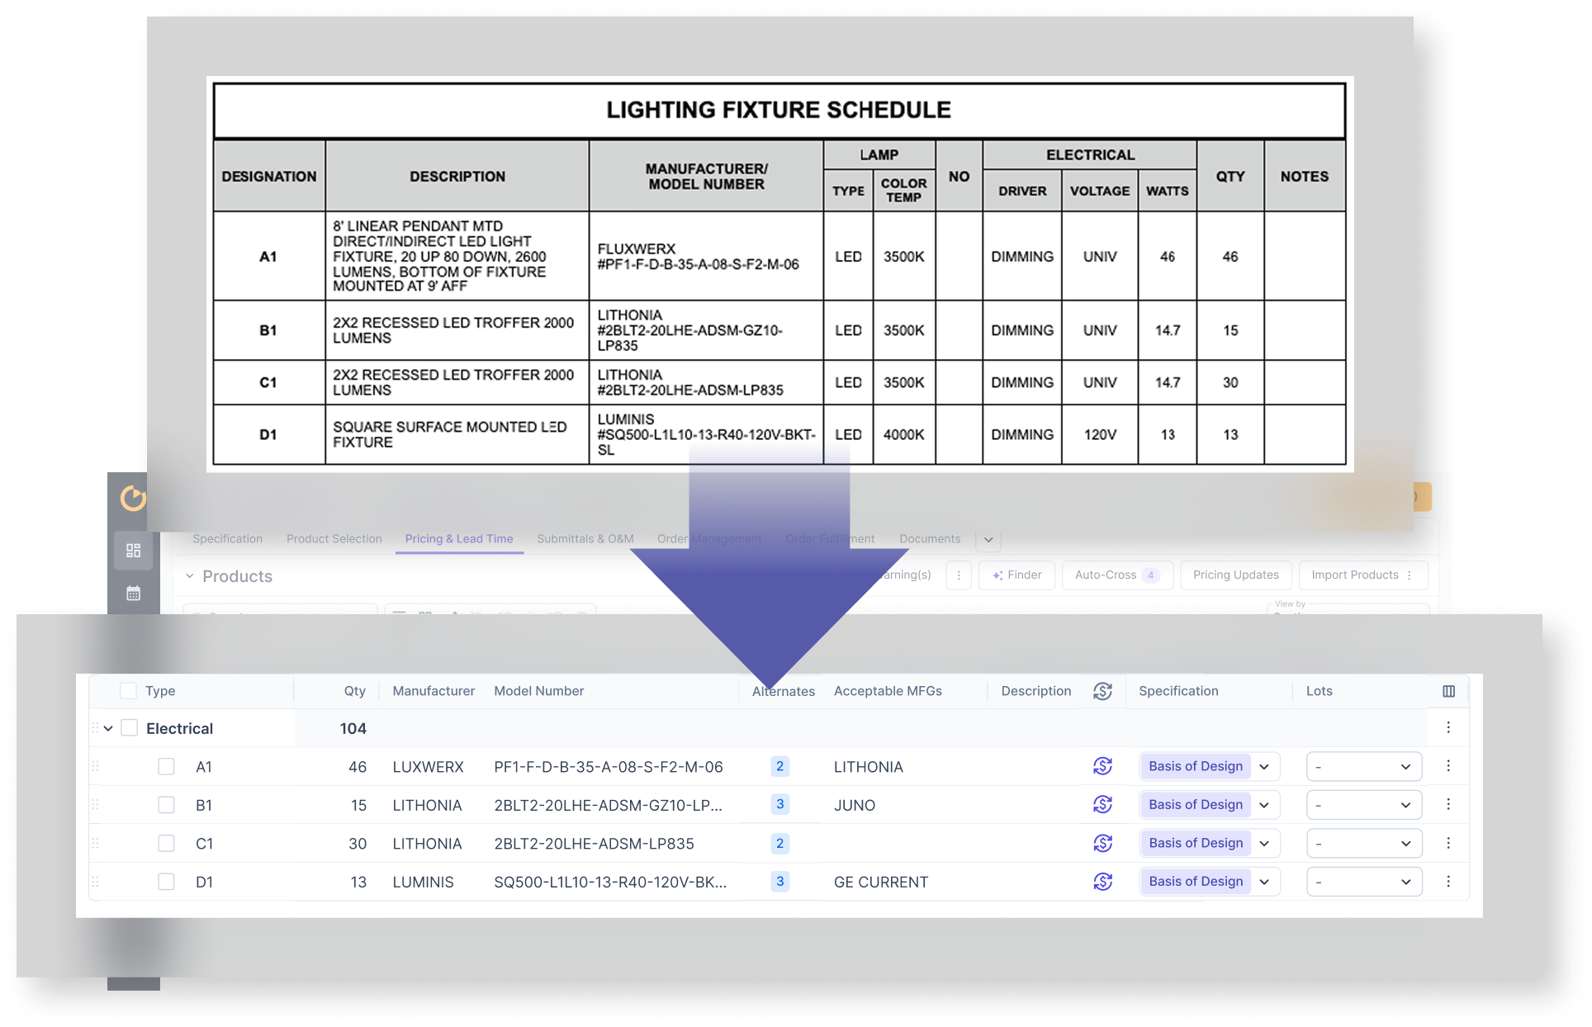This screenshot has width=1592, height=1027.
Task: Open more options for A1 row
Action: [x=1448, y=766]
